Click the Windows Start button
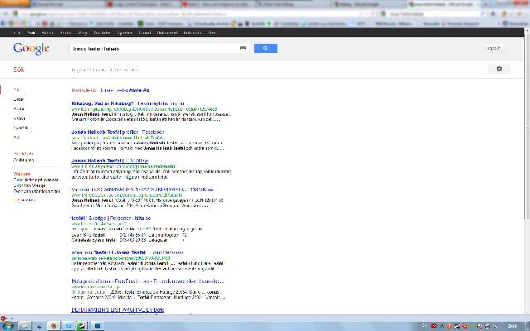Screen dimensions: 530x331 coord(7,325)
